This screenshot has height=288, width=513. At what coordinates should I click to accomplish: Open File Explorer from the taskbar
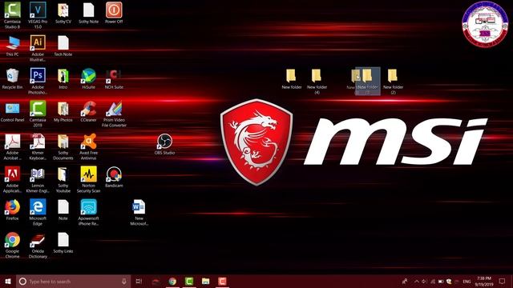pyautogui.click(x=205, y=281)
